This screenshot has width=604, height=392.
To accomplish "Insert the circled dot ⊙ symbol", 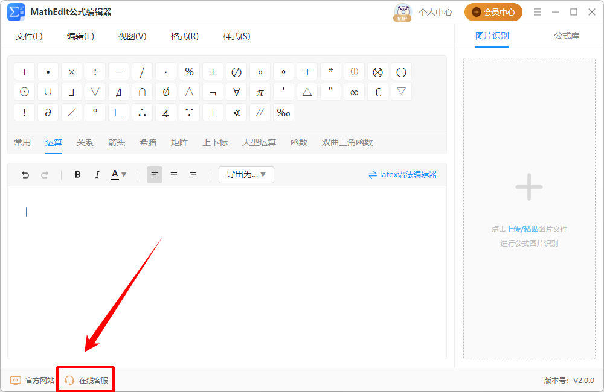I will tap(24, 92).
